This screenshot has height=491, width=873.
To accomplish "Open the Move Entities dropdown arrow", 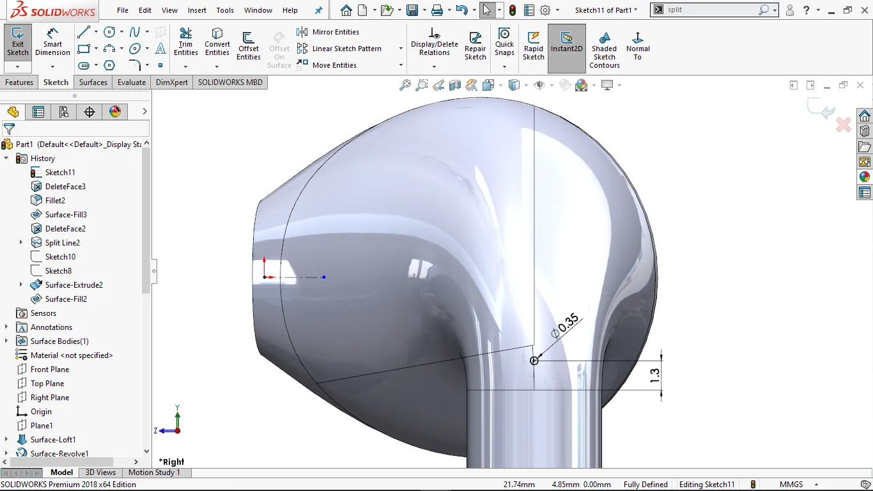I will [x=401, y=65].
